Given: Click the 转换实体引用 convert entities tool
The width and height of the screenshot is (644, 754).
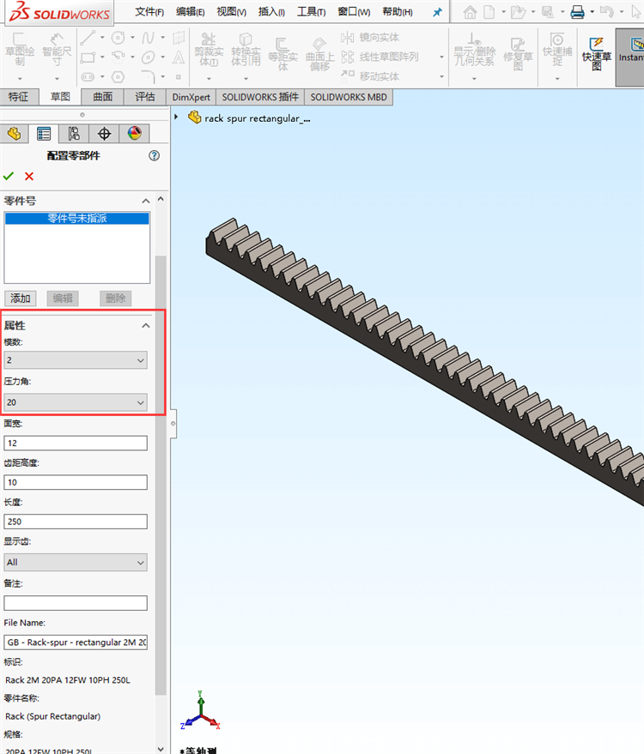Looking at the screenshot, I should tap(246, 49).
